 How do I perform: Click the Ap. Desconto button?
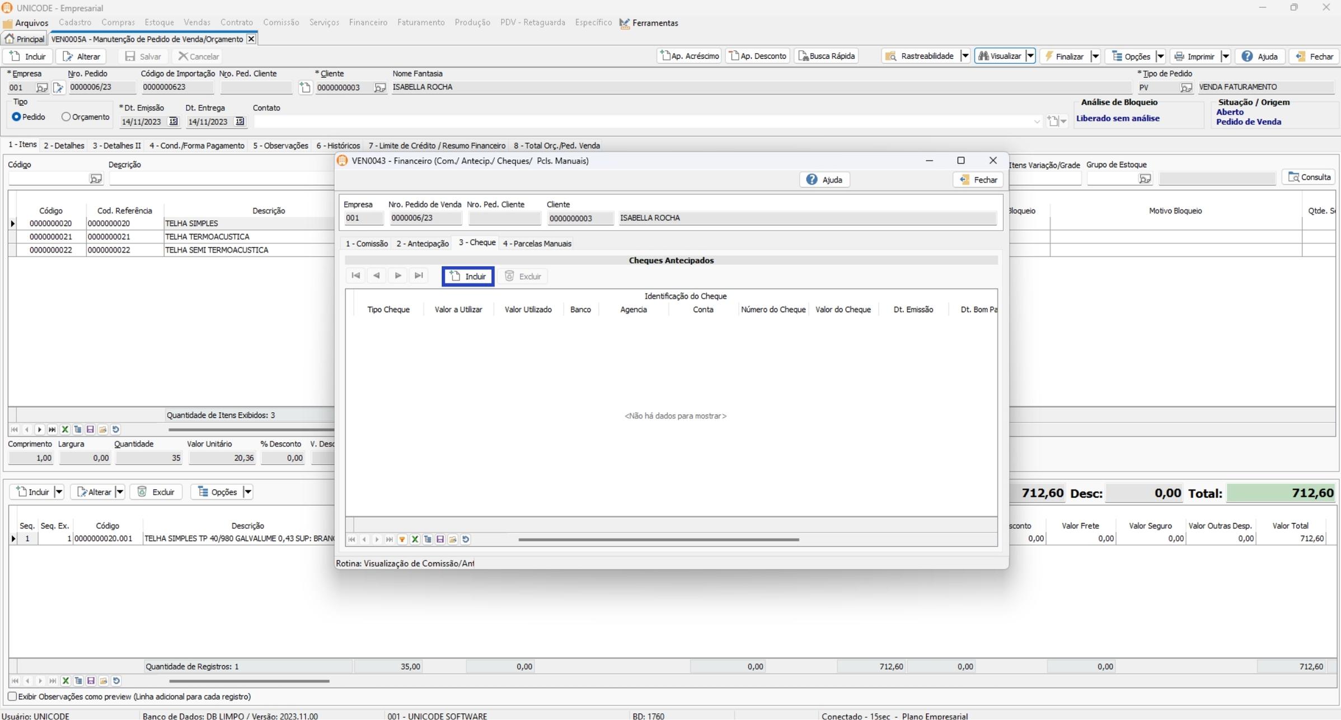(758, 56)
